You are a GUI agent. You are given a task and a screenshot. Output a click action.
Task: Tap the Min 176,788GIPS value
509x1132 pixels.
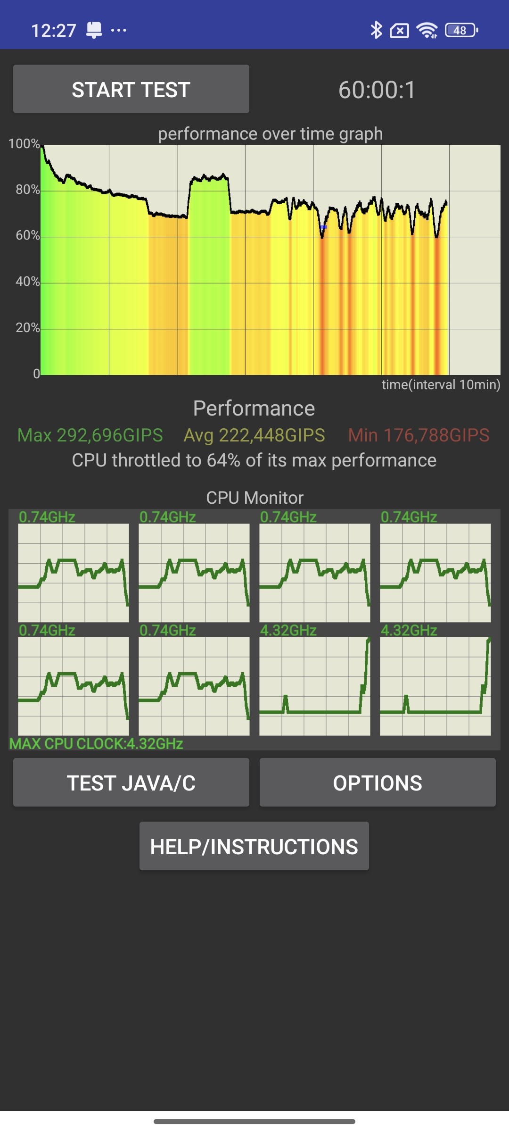click(419, 435)
